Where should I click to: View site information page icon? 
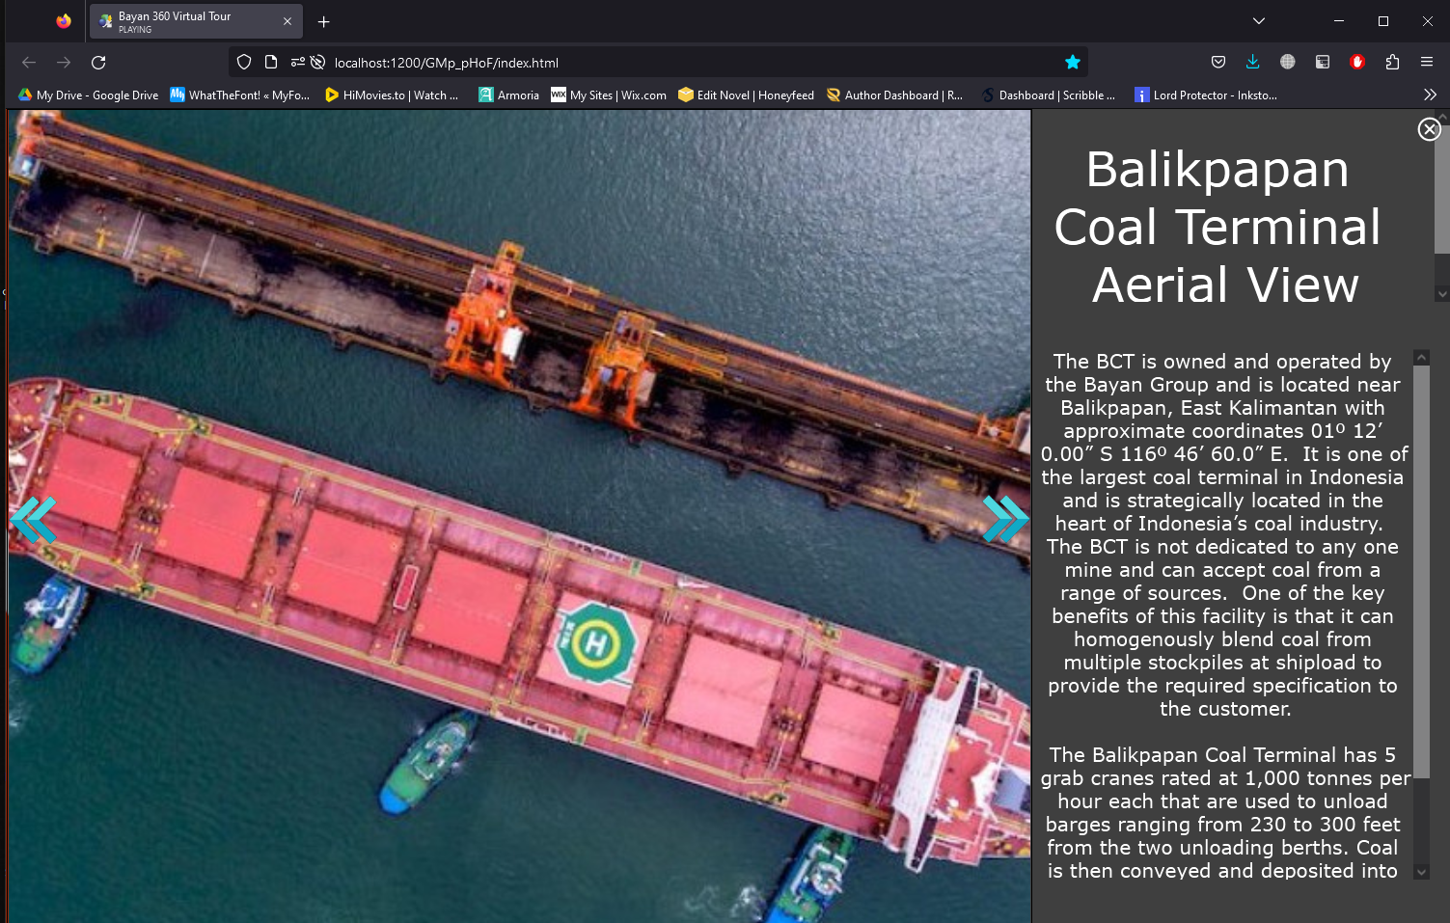(271, 63)
